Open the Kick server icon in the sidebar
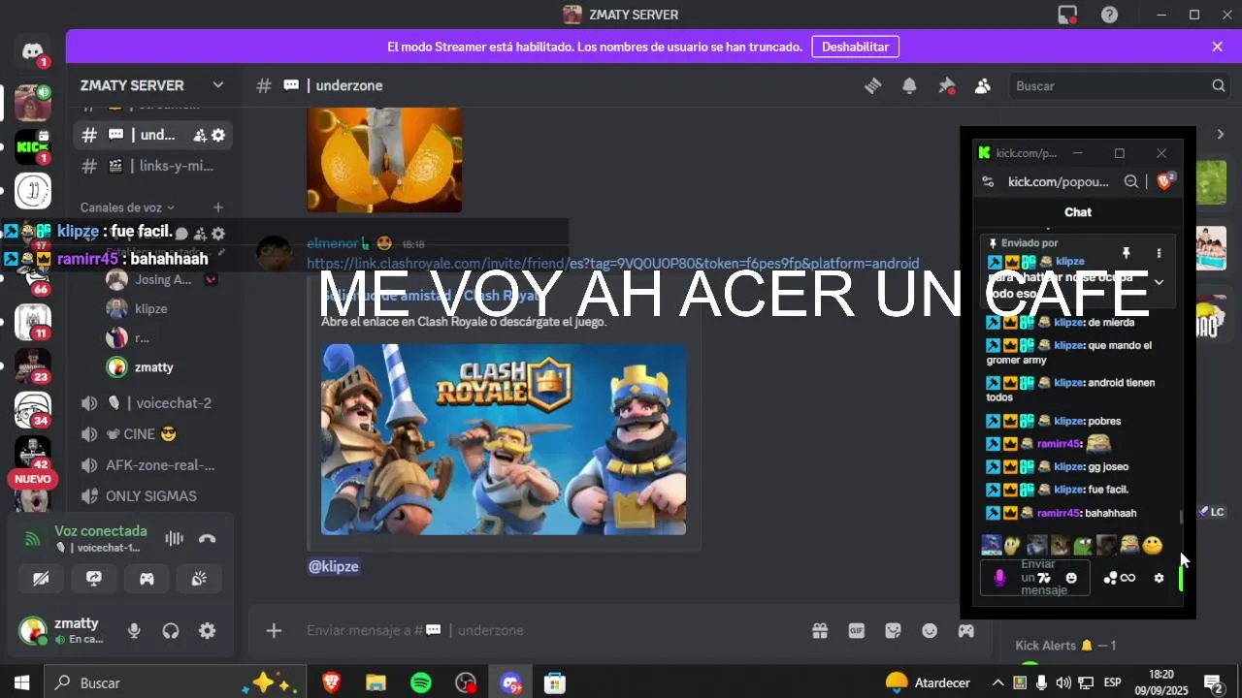The width and height of the screenshot is (1242, 698). [x=32, y=146]
